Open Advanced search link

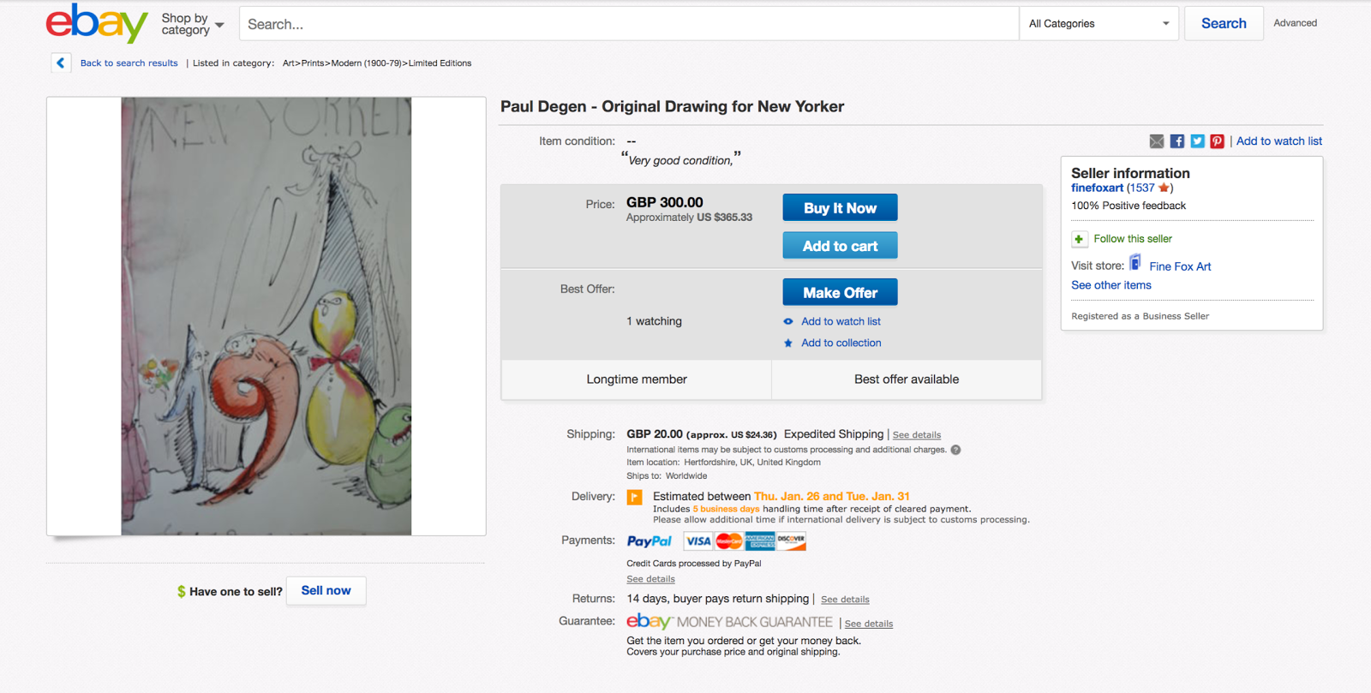click(x=1295, y=23)
